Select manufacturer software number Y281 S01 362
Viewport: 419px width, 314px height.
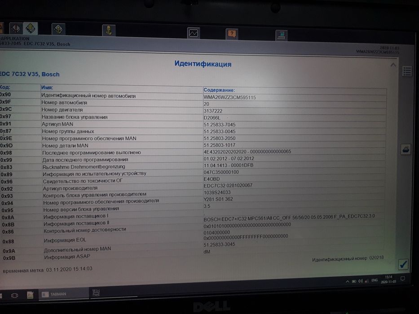click(218, 199)
